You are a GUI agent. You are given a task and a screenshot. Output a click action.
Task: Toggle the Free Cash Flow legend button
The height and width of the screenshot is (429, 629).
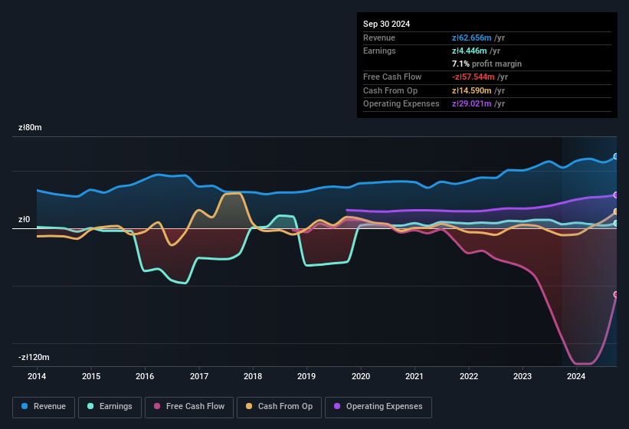[x=189, y=407]
